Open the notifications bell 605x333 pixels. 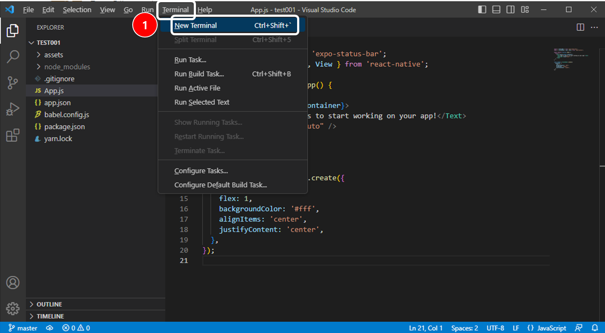click(595, 328)
